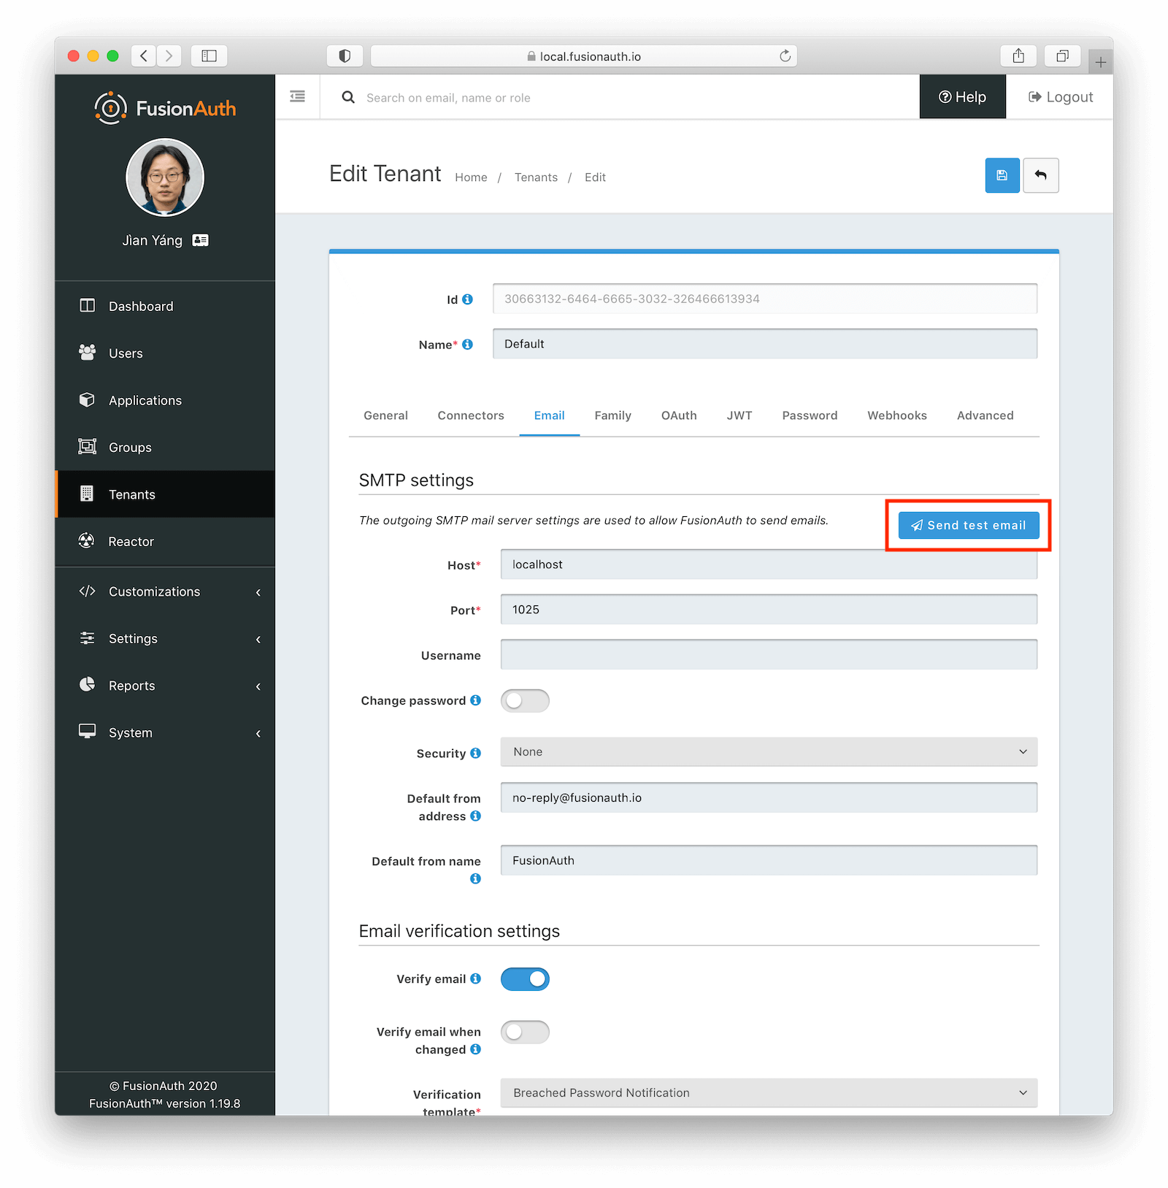Switch to the Webhooks tab
The height and width of the screenshot is (1188, 1168).
pos(897,415)
